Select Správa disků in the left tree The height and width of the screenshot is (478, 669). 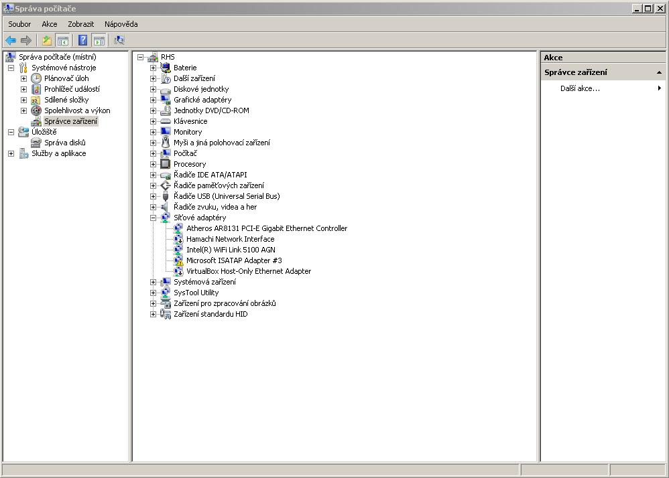tap(64, 143)
